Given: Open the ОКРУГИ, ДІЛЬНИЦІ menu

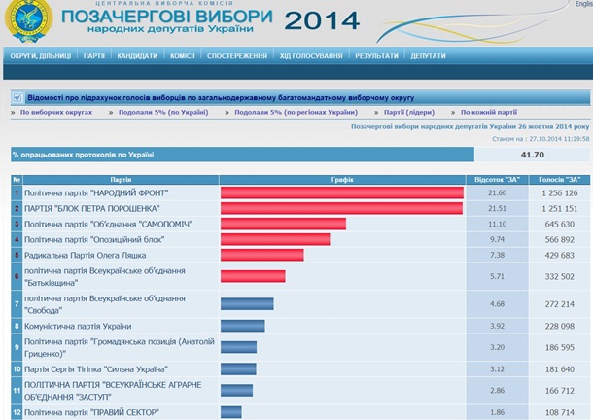Looking at the screenshot, I should point(39,56).
